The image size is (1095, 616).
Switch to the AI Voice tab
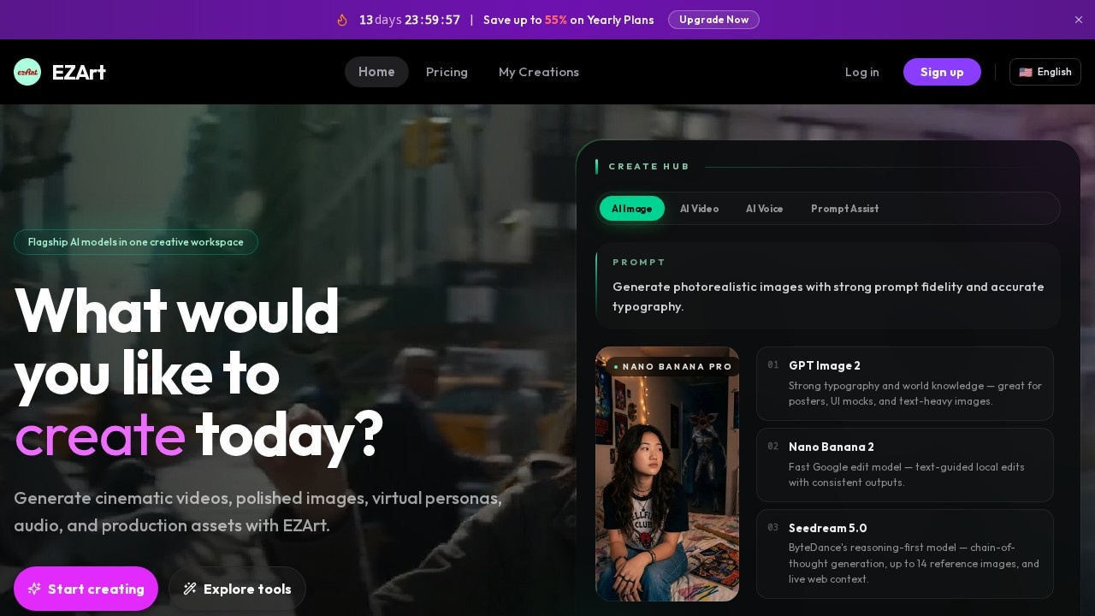tap(764, 209)
